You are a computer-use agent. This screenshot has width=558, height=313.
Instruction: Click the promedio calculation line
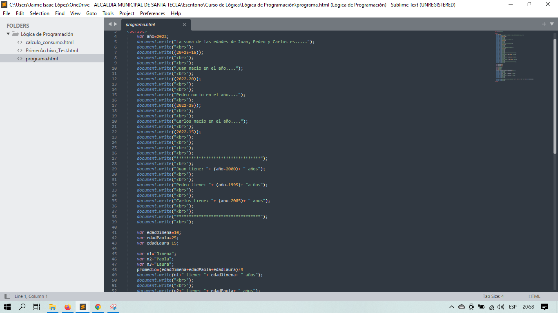[x=190, y=269]
